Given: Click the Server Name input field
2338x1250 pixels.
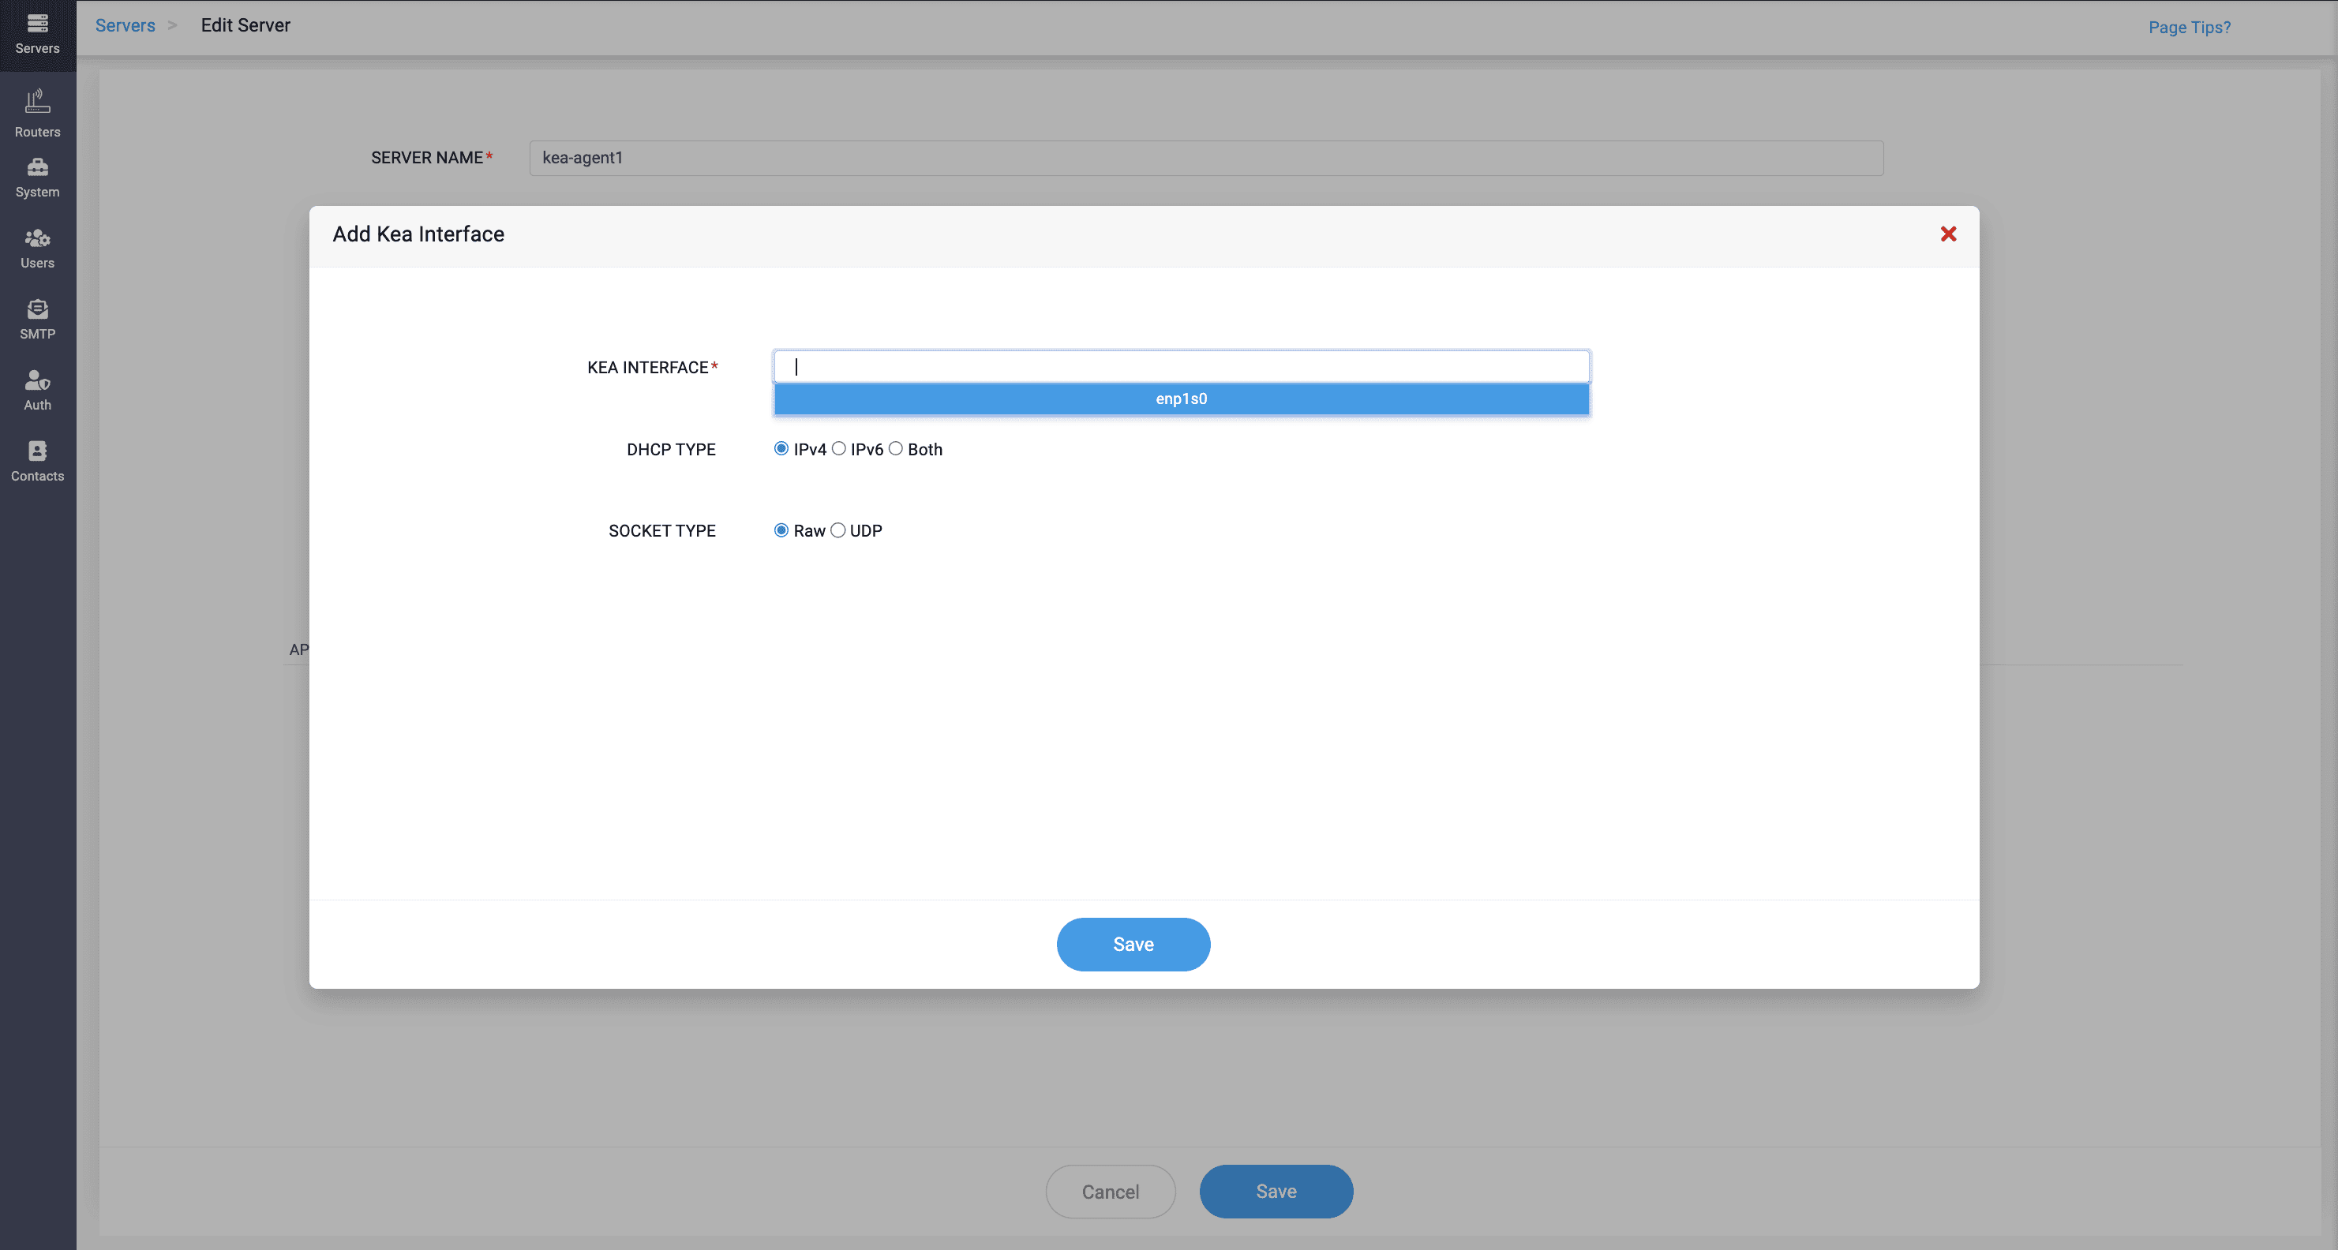Looking at the screenshot, I should [1206, 158].
